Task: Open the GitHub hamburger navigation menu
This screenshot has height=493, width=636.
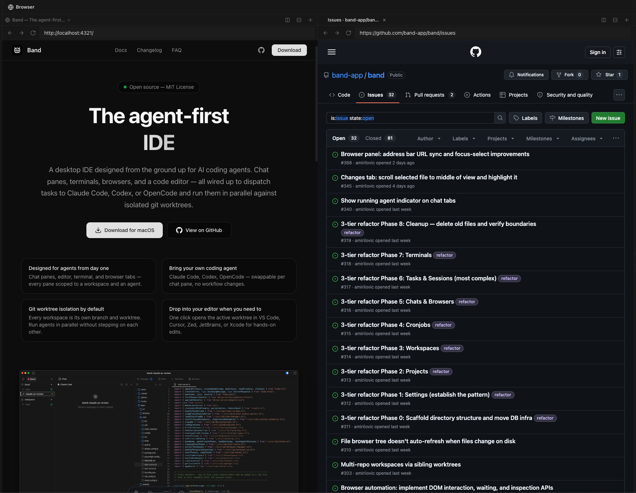Action: click(x=332, y=52)
